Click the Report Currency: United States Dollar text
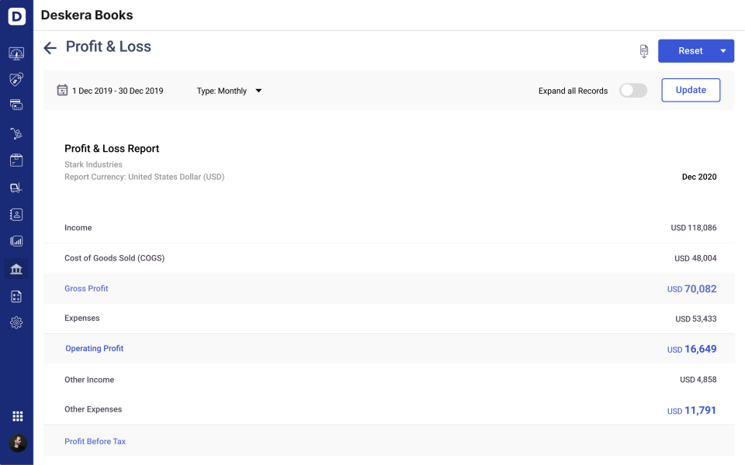Image resolution: width=745 pixels, height=465 pixels. 144,177
